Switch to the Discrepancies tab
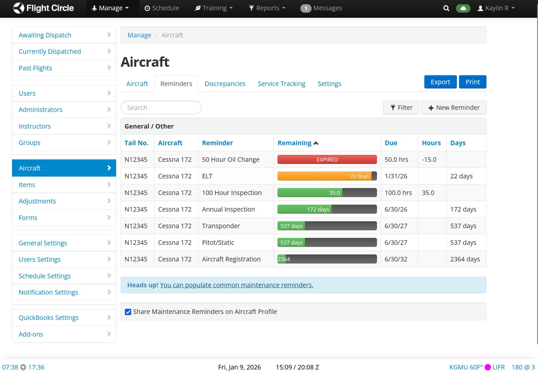This screenshot has height=374, width=538. click(225, 84)
